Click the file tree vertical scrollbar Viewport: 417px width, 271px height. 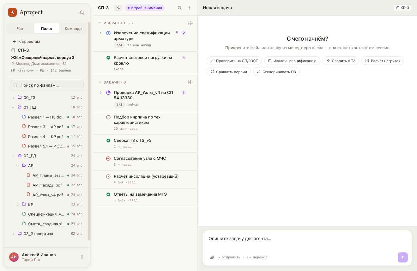(89, 131)
